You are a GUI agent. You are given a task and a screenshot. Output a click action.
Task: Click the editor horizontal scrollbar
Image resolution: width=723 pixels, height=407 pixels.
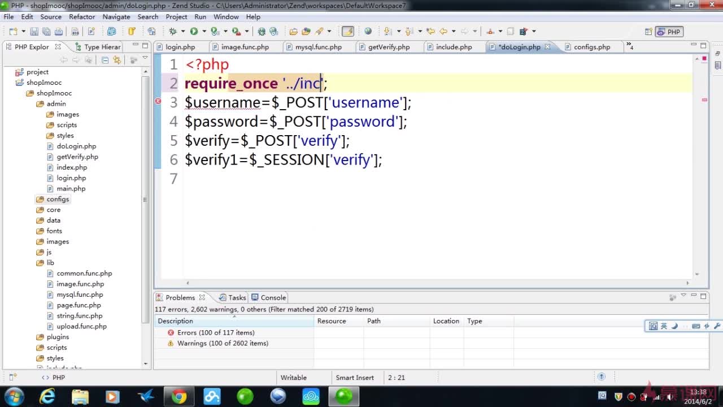coord(438,283)
